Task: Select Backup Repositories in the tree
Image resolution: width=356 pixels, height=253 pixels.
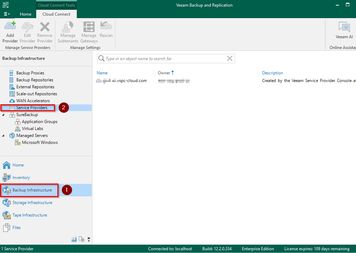Action: (x=34, y=80)
